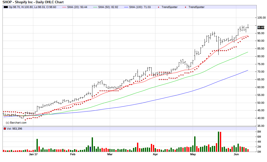
Task: Click the SMA (20): 93.44 legend
Action: point(77,7)
